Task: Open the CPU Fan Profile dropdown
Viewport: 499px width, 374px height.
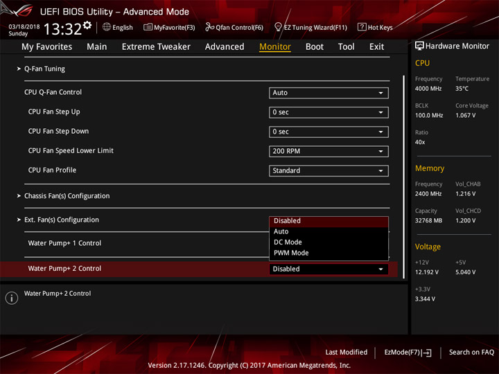Action: [329, 171]
